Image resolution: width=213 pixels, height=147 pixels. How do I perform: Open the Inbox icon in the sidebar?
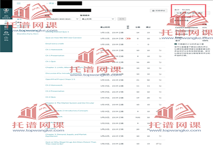[x=6, y=33]
